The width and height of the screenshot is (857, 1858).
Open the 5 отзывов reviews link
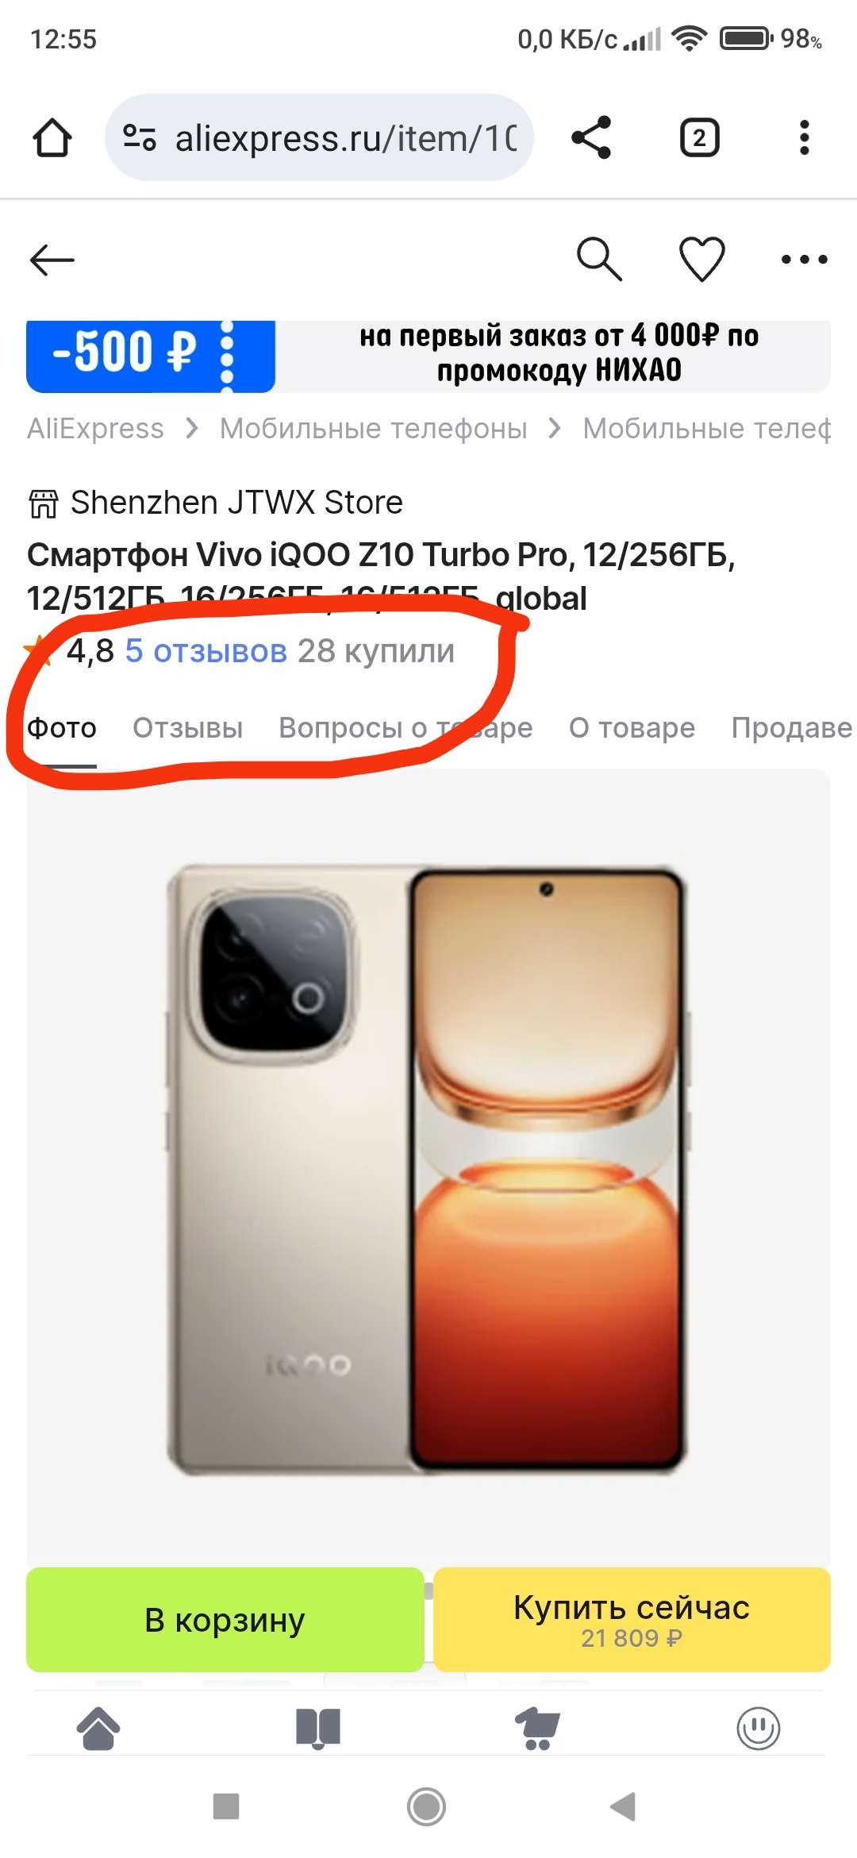coord(206,651)
